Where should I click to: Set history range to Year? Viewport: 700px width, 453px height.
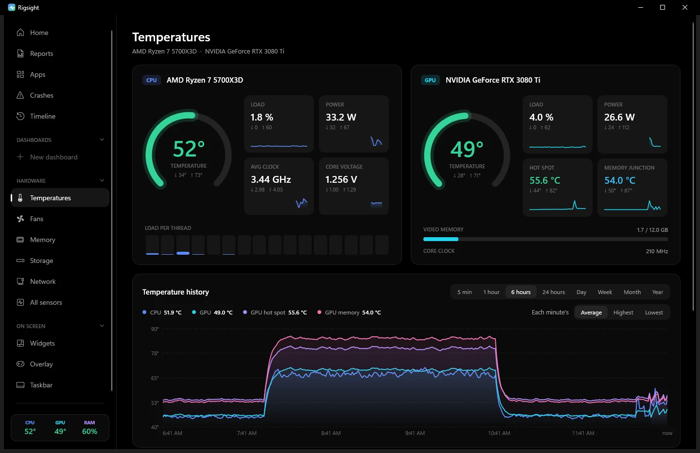[658, 292]
